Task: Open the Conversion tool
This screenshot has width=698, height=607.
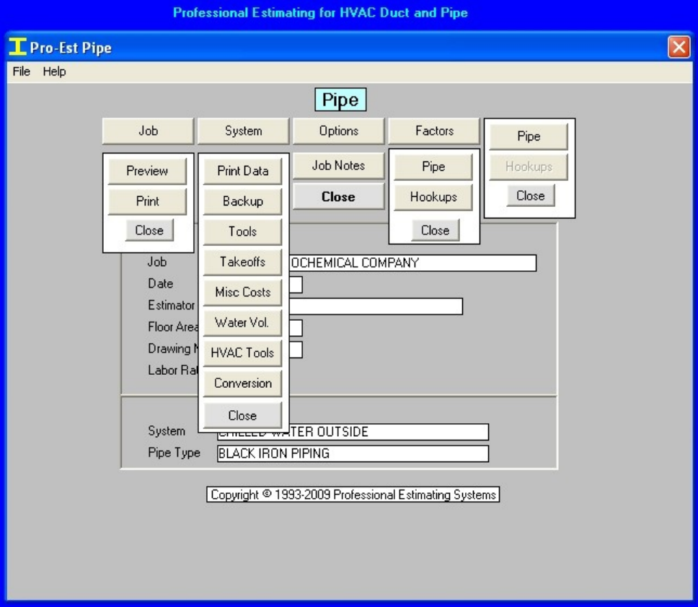Action: [x=242, y=383]
